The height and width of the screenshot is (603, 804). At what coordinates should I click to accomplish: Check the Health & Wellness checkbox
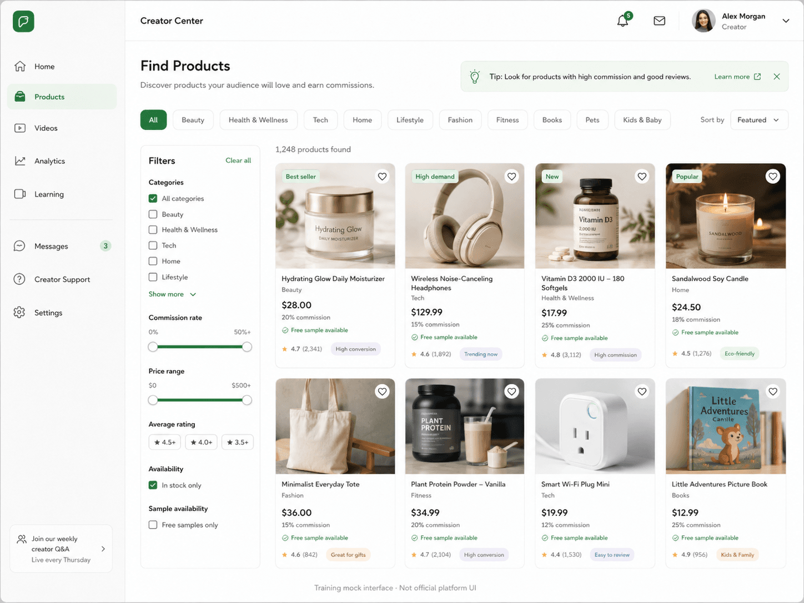coord(153,230)
